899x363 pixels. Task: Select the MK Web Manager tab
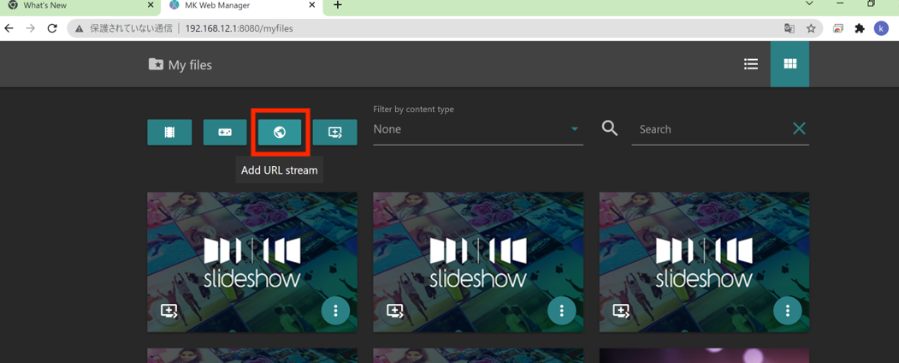pyautogui.click(x=243, y=6)
